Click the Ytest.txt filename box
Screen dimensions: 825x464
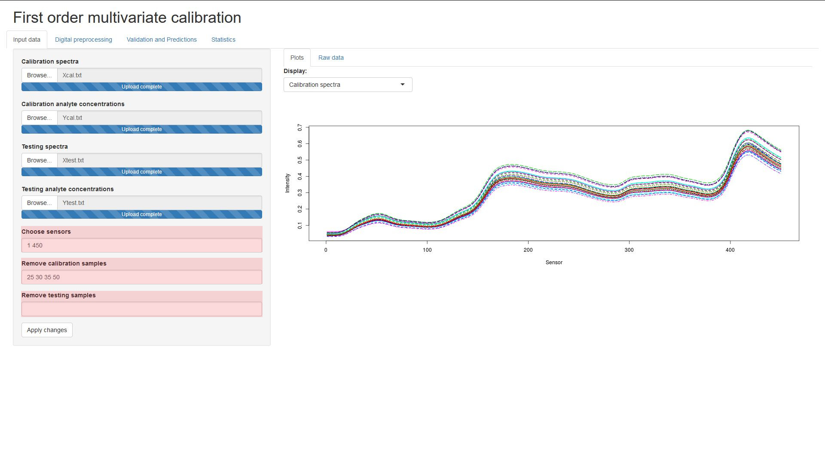click(x=159, y=203)
